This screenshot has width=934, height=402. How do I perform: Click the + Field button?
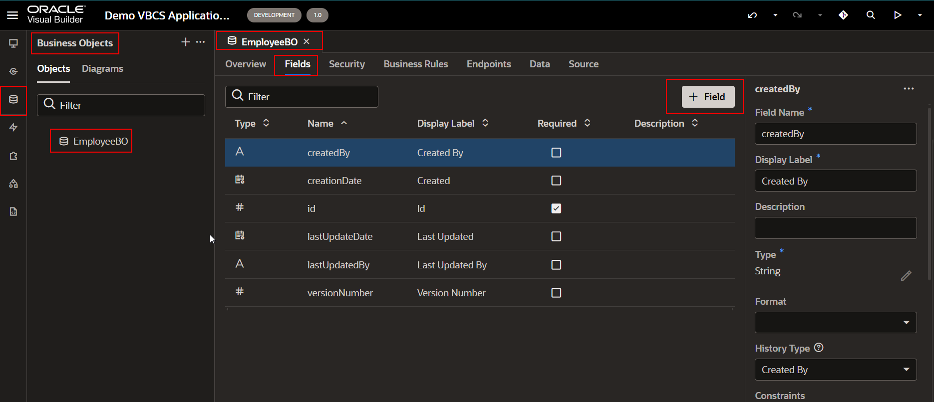click(708, 97)
